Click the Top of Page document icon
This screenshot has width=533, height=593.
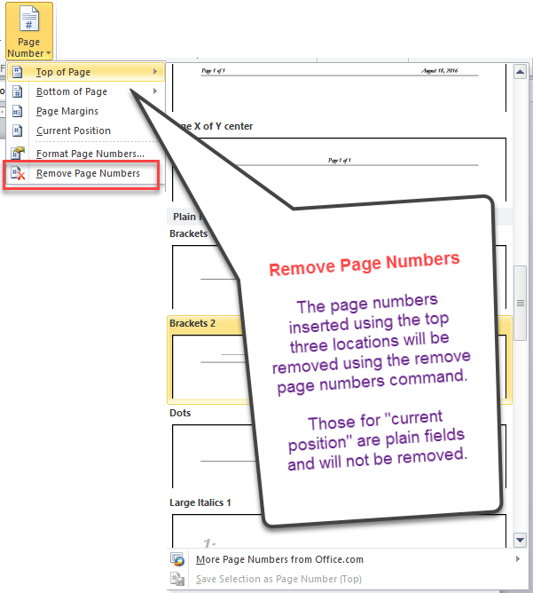(18, 72)
